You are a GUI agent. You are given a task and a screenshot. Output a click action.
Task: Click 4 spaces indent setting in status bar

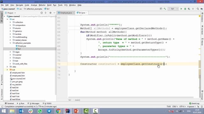pos(191,107)
